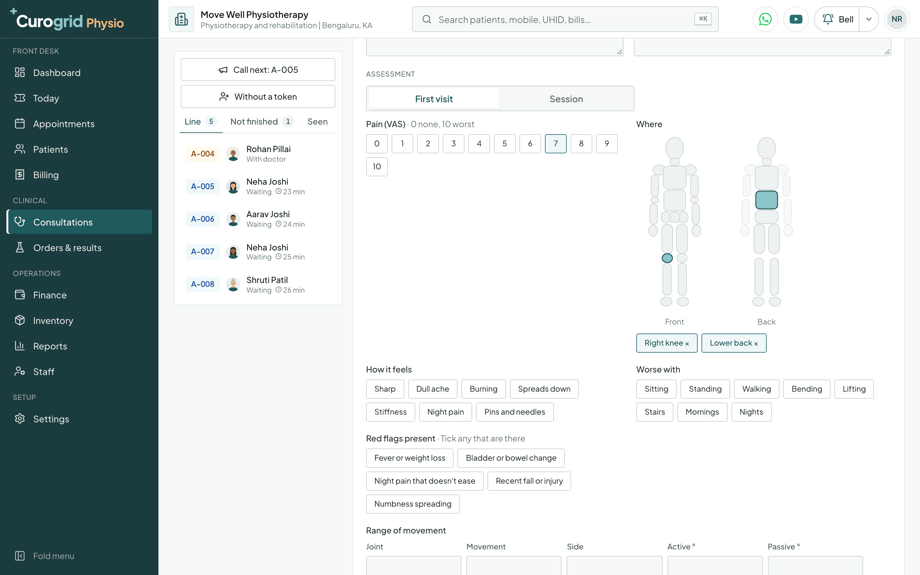
Task: Mark worse with Walking
Action: [756, 389]
